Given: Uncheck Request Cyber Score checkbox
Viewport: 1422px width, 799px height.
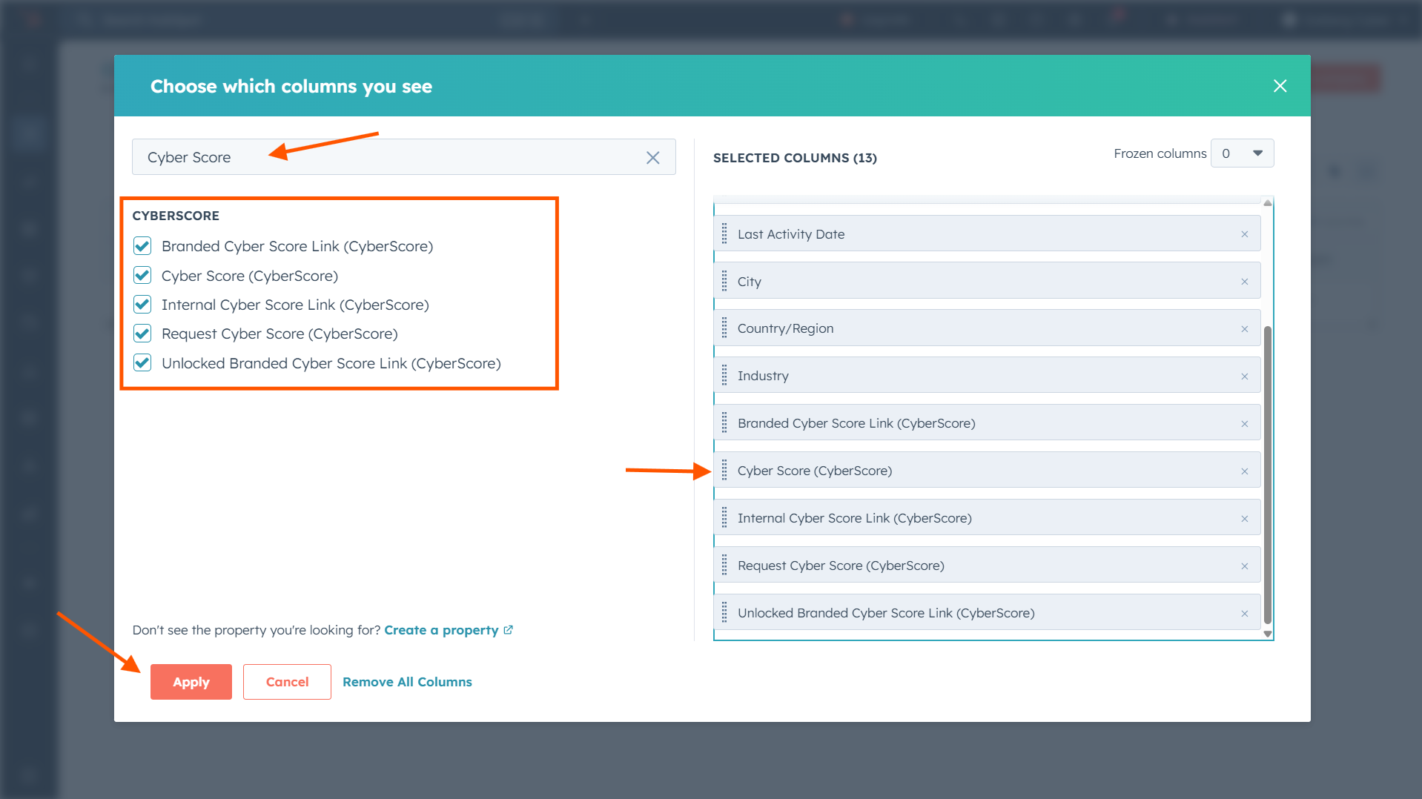Looking at the screenshot, I should click(142, 334).
